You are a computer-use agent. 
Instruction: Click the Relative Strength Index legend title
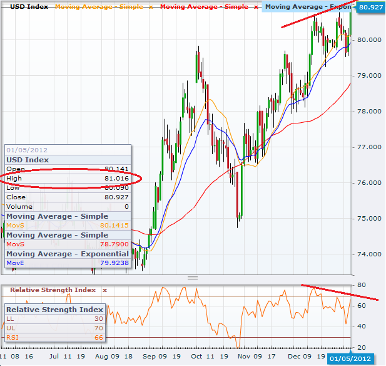(x=53, y=290)
